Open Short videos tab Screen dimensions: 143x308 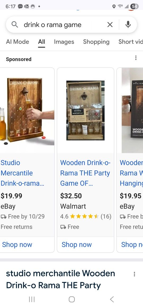[131, 42]
